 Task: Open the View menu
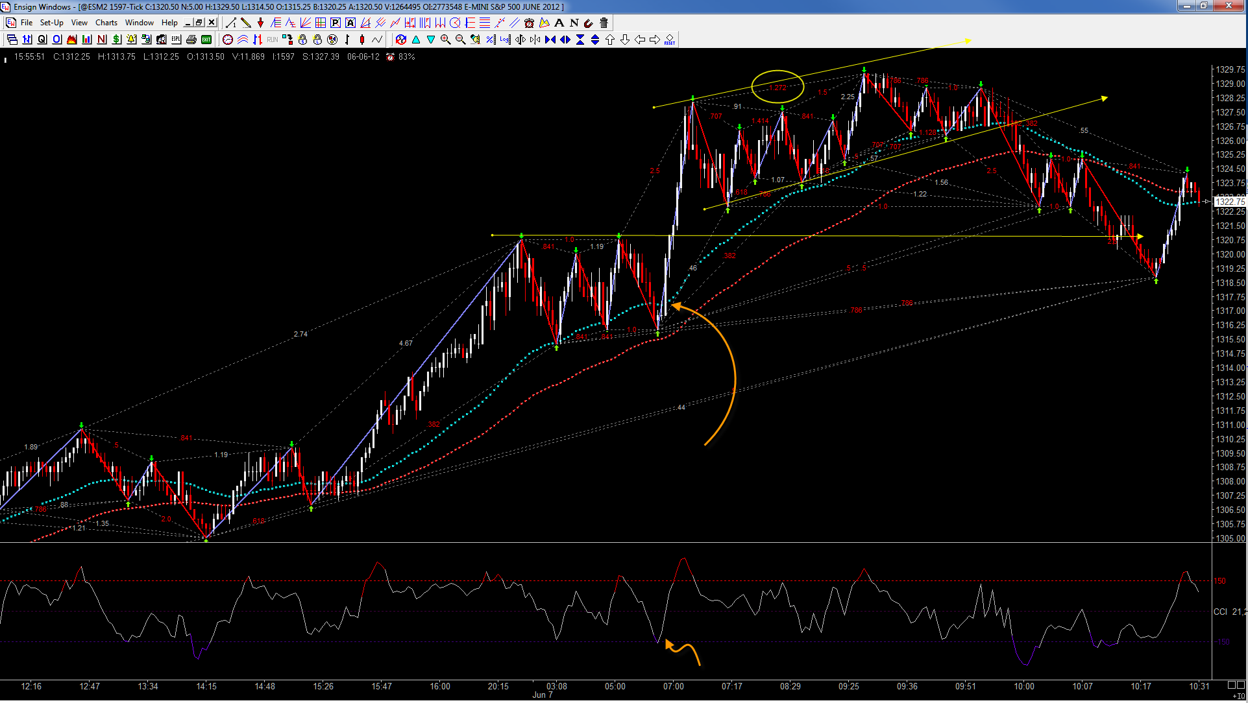pyautogui.click(x=79, y=23)
